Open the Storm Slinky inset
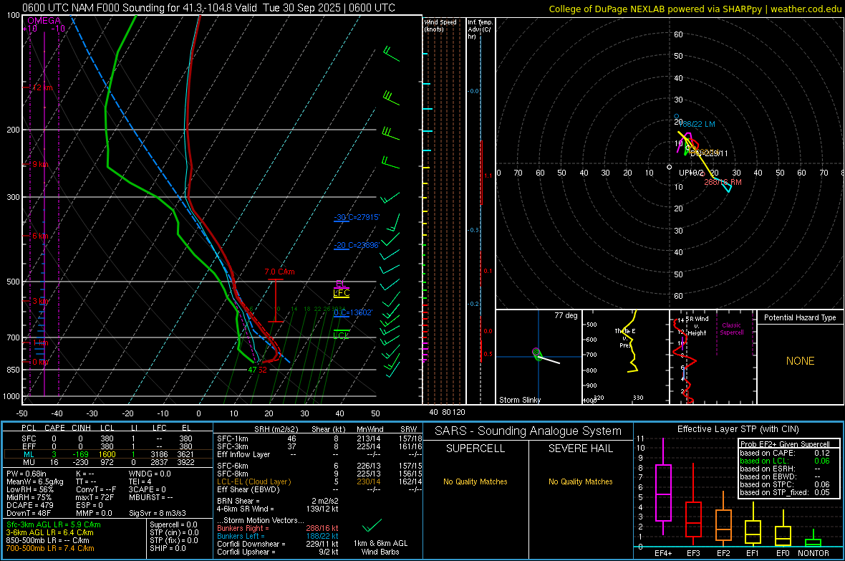 click(x=539, y=357)
